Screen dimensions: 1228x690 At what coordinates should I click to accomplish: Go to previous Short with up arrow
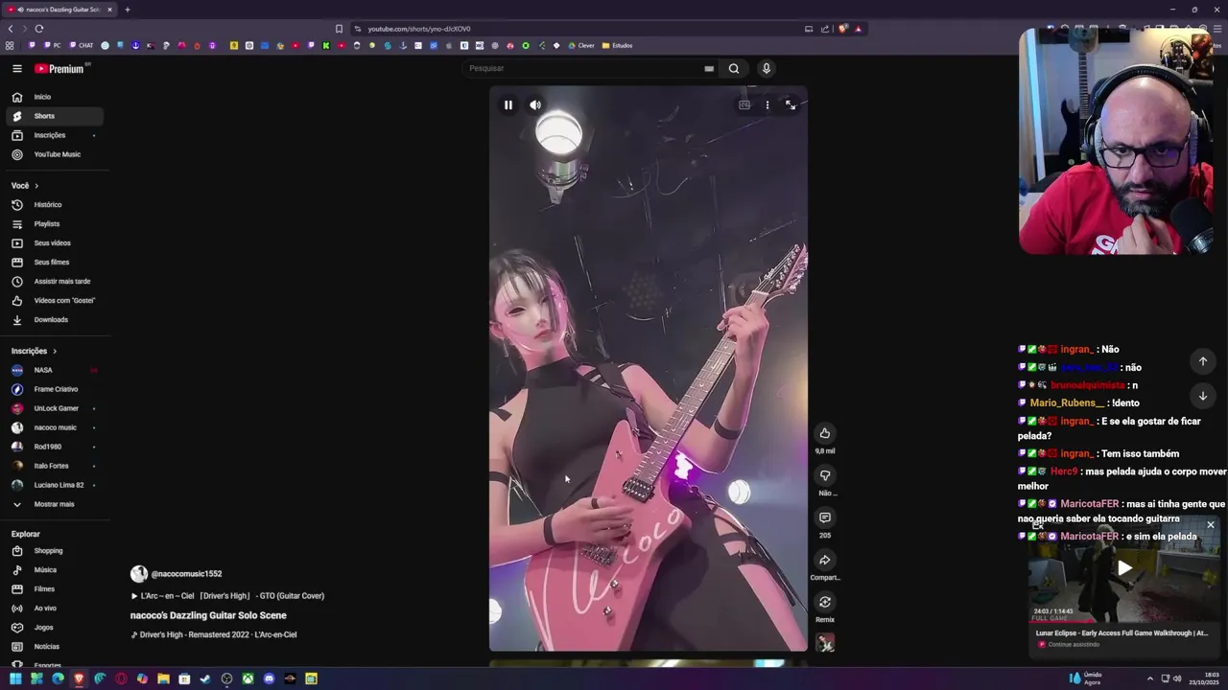pos(1203,361)
